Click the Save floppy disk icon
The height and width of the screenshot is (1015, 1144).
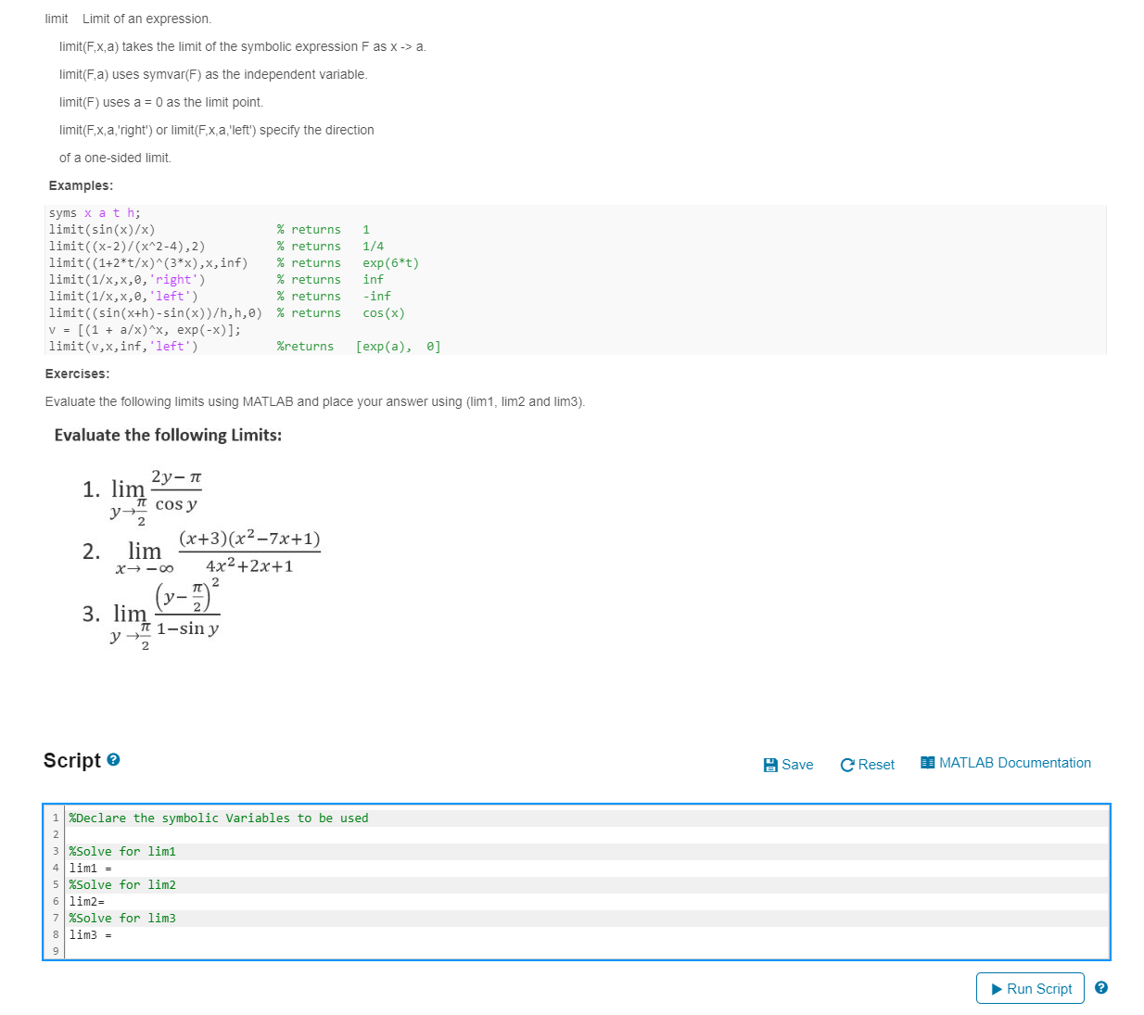pyautogui.click(x=770, y=764)
